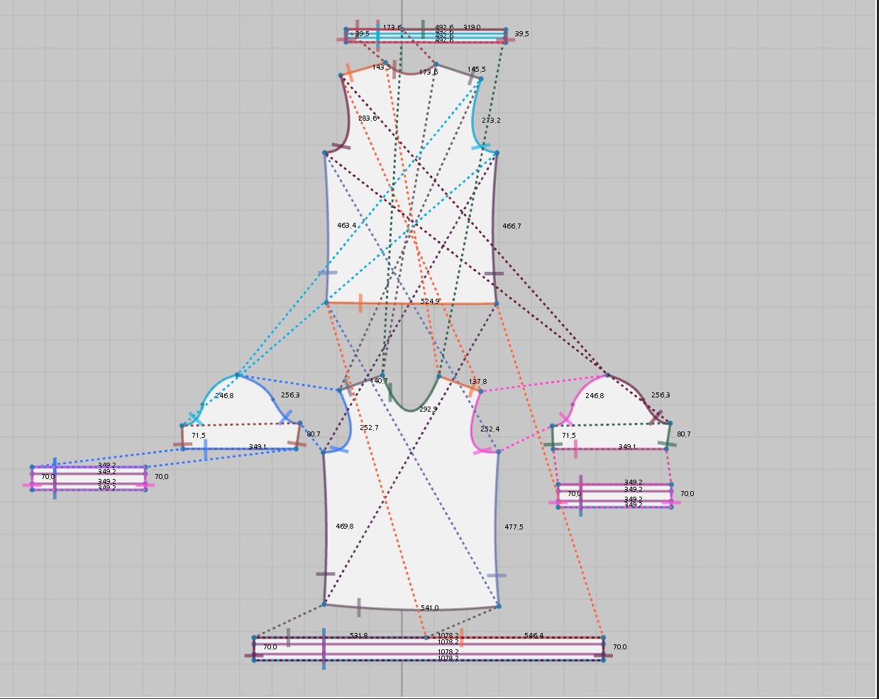The image size is (879, 699).
Task: Click the bottom-left vertex of the 541.0 hem
Action: (x=324, y=604)
